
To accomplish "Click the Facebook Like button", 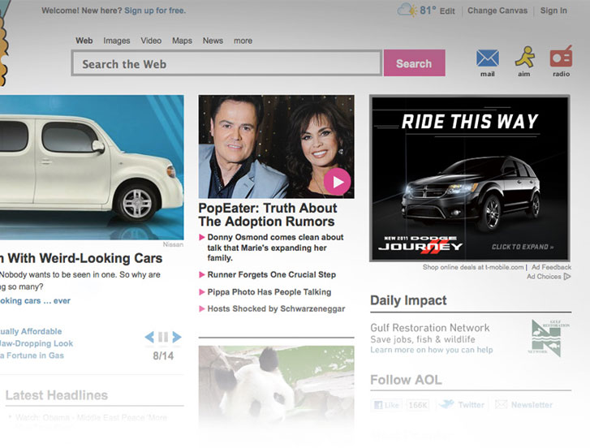I will [x=388, y=404].
